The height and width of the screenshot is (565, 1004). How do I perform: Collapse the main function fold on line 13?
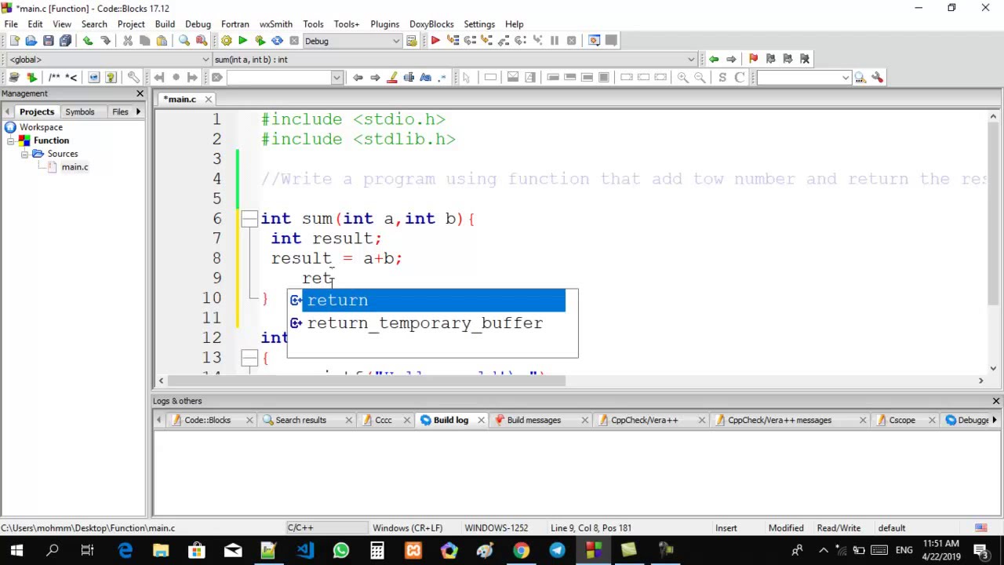click(x=249, y=358)
